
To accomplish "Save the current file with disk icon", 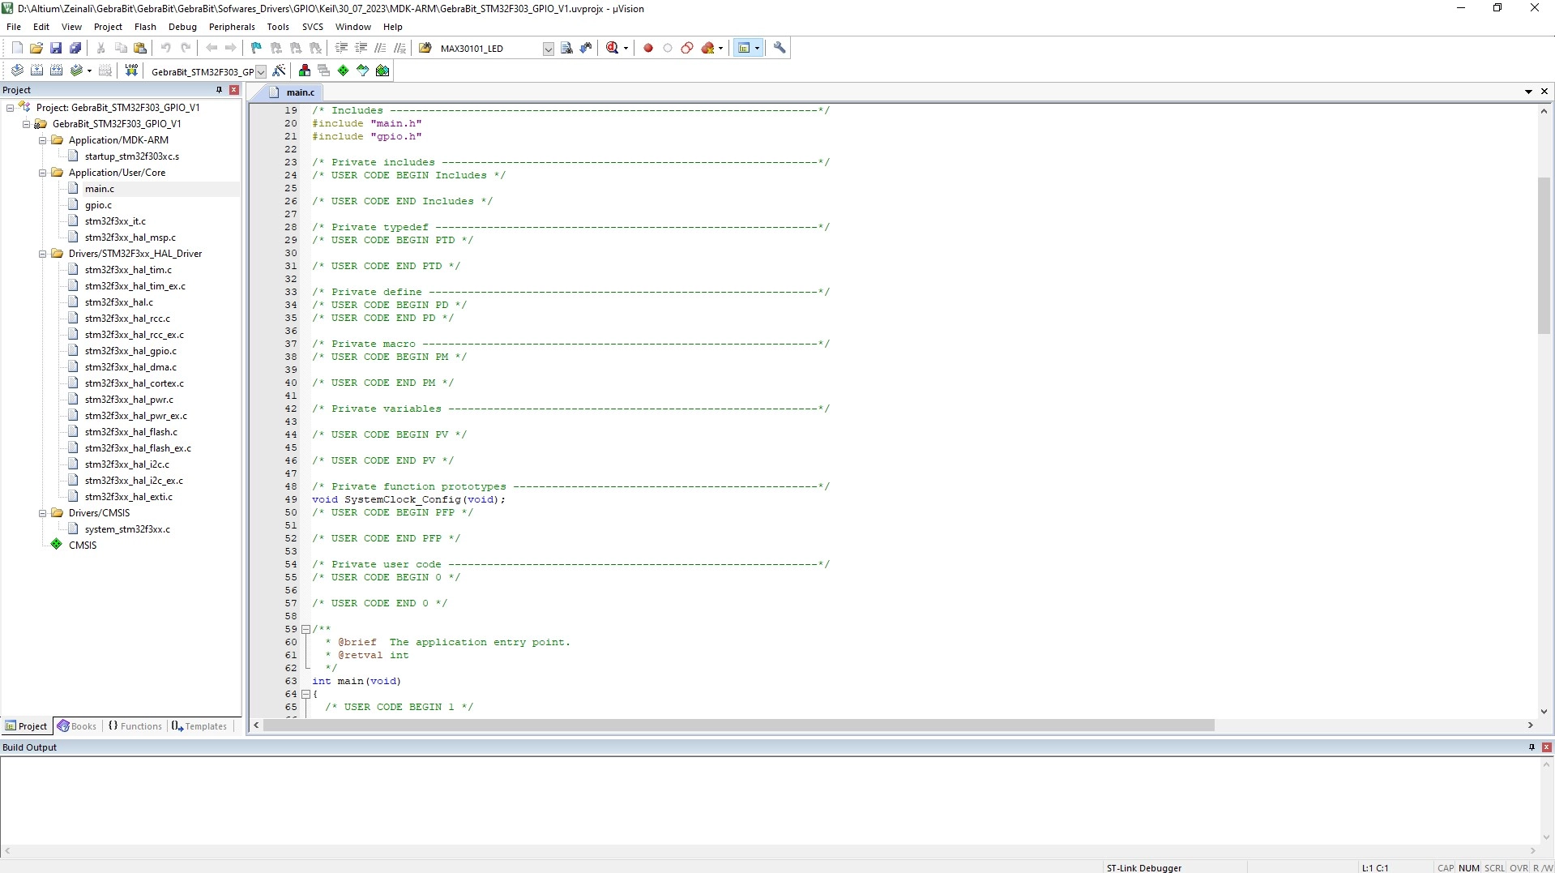I will click(x=56, y=48).
